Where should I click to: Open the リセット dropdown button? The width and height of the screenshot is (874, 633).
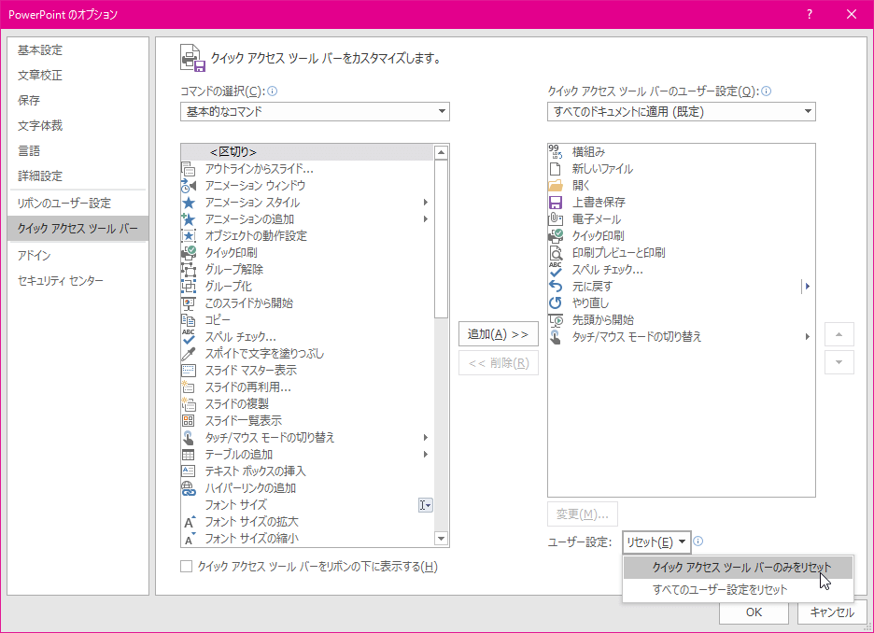pyautogui.click(x=656, y=542)
